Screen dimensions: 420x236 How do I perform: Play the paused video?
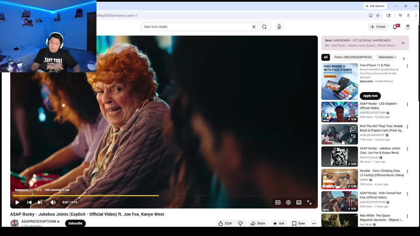17,202
